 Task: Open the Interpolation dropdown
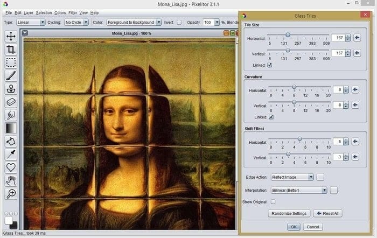point(299,191)
